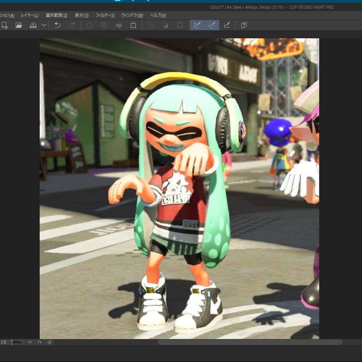Click the Save icon
This screenshot has height=362, width=362.
pos(33,25)
